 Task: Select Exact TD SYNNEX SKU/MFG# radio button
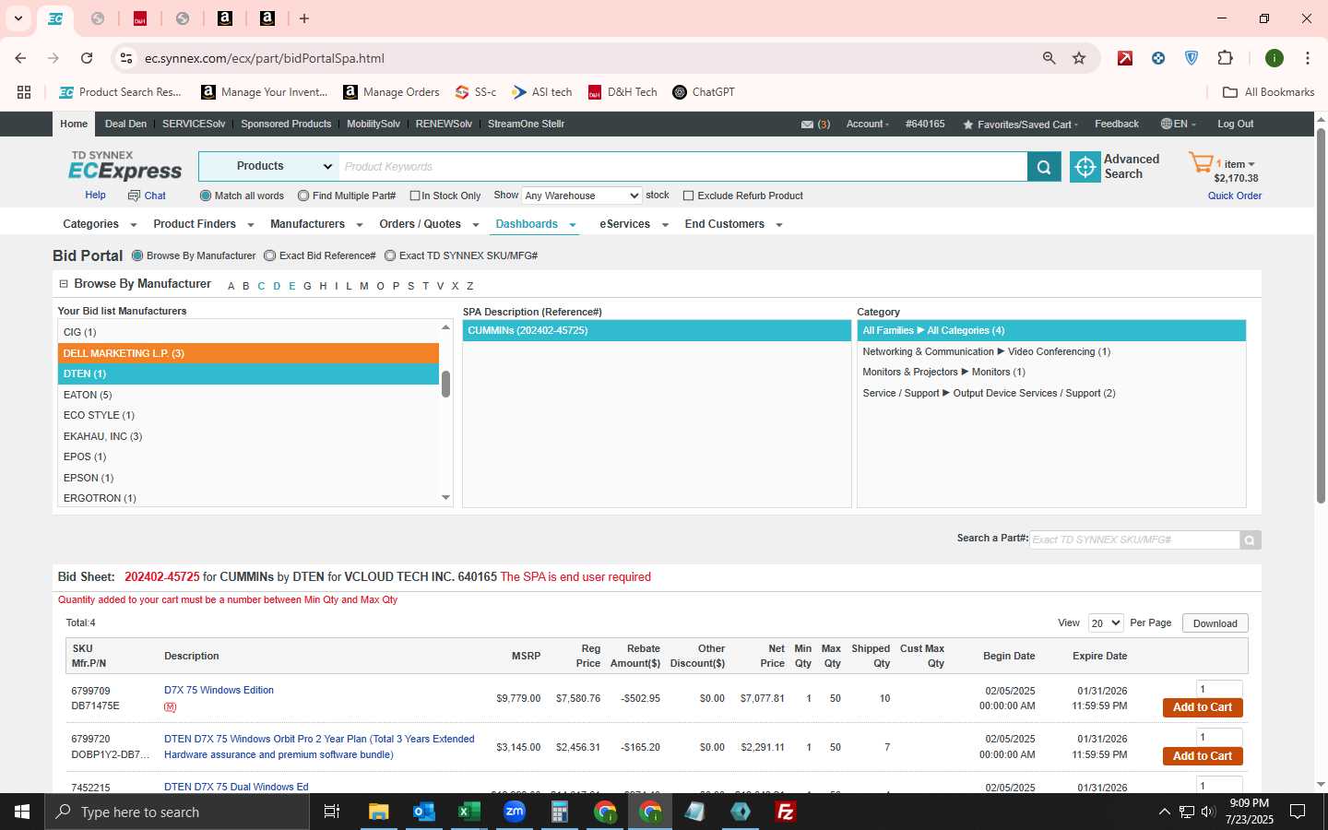(x=390, y=255)
